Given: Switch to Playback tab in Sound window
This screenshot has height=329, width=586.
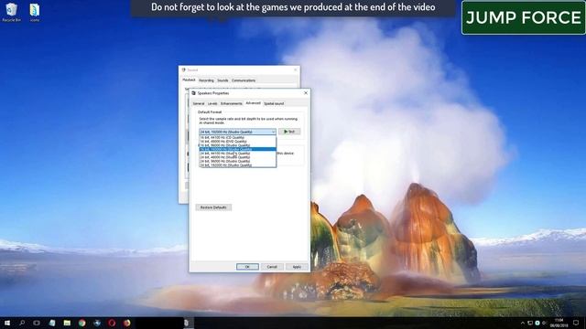Looking at the screenshot, I should tap(190, 80).
